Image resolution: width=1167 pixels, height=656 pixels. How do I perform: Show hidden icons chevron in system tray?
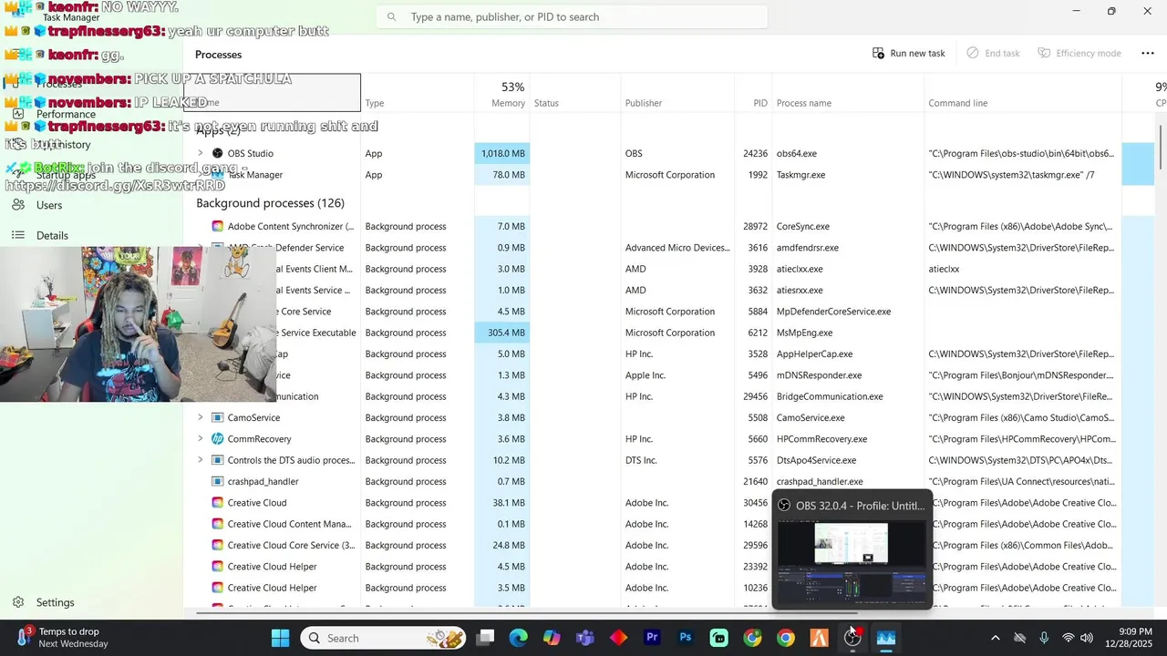[995, 638]
